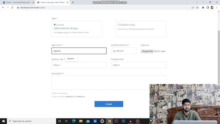
Task: Click the Redirect URL input field
Action: [x=79, y=65]
